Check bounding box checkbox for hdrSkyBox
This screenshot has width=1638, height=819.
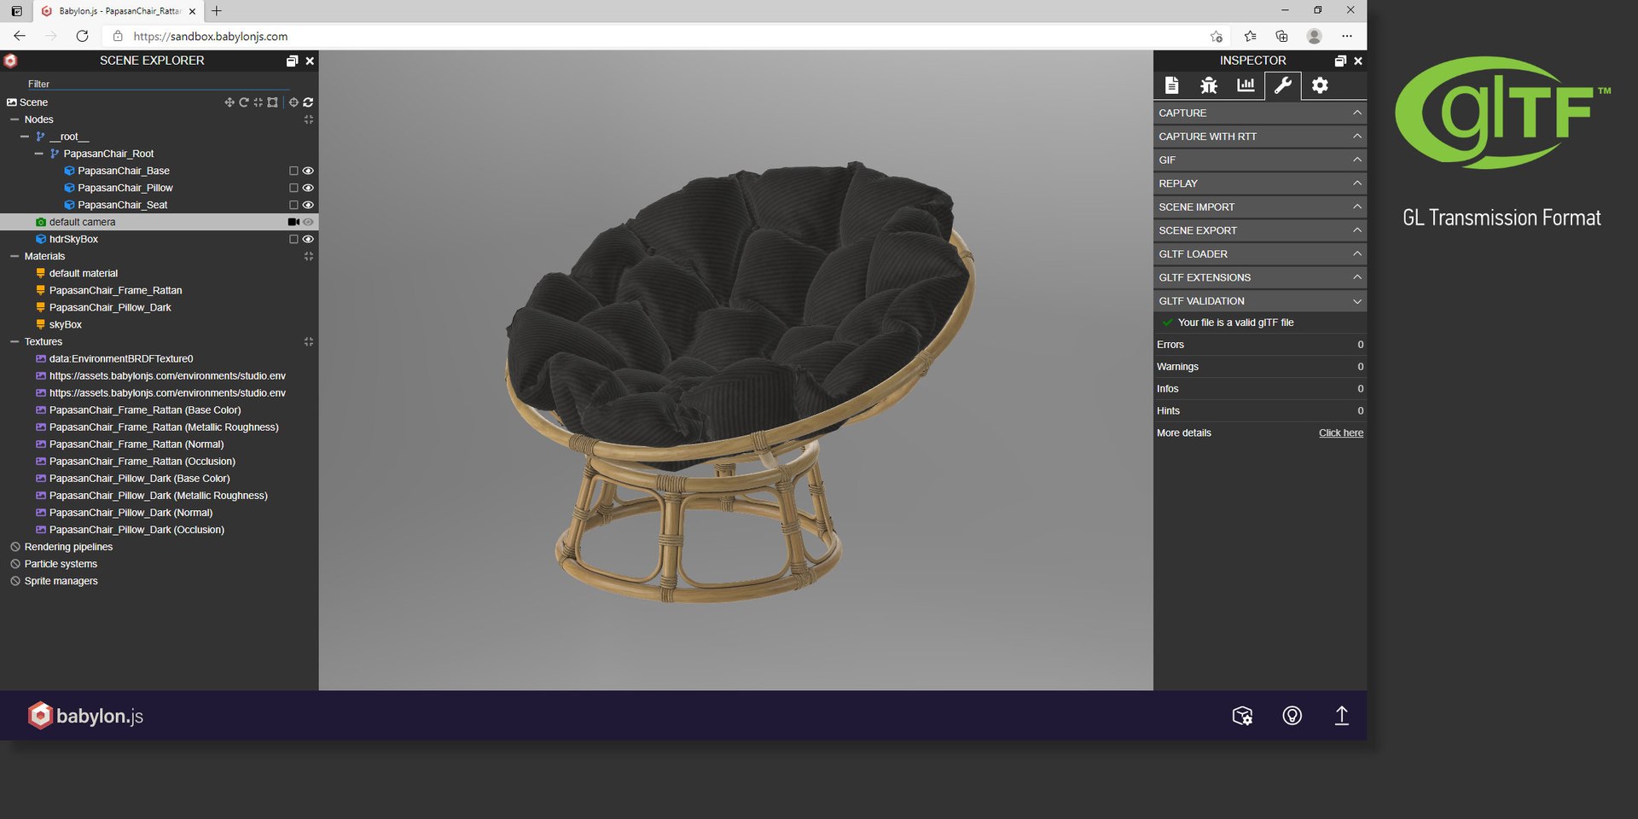293,239
